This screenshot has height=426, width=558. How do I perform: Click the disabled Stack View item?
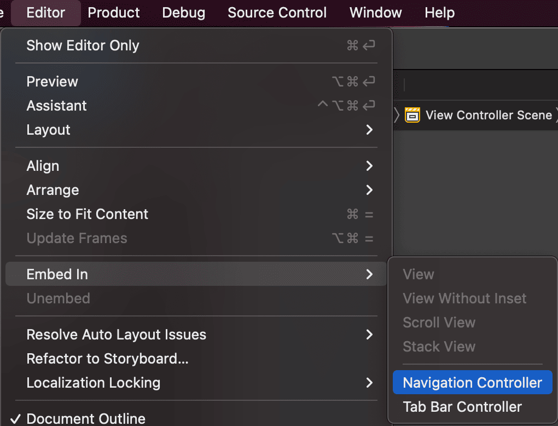[472, 346]
